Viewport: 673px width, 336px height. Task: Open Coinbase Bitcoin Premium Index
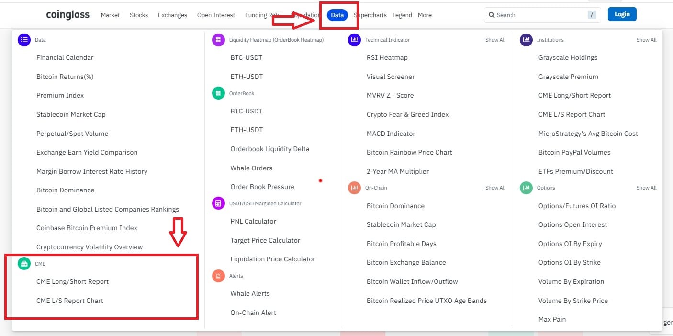[x=87, y=228]
